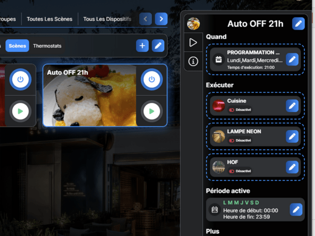The height and width of the screenshot is (236, 315).
Task: Switch to the Thermostats tab
Action: tap(47, 46)
